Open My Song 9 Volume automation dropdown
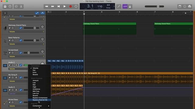Viewport: 195px width, 109px height. [18, 81]
